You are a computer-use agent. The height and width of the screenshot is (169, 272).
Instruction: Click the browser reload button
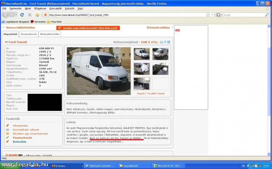pyautogui.click(x=22, y=15)
